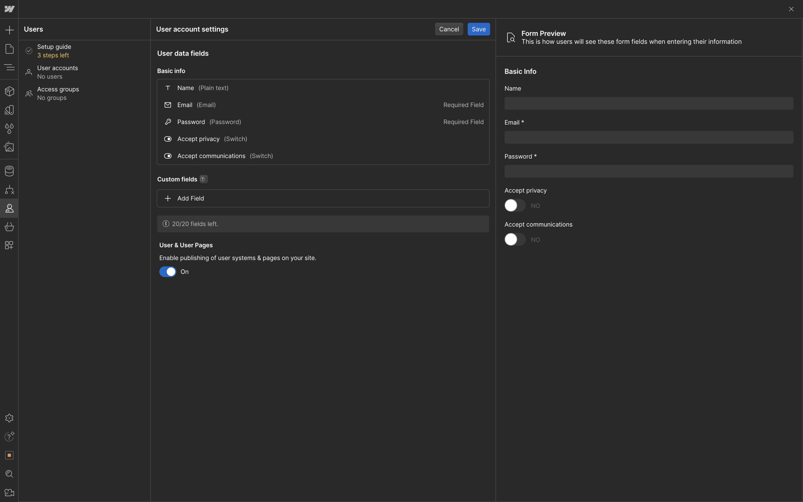The height and width of the screenshot is (502, 803).
Task: Click Required Field label on Email row
Action: click(x=463, y=105)
